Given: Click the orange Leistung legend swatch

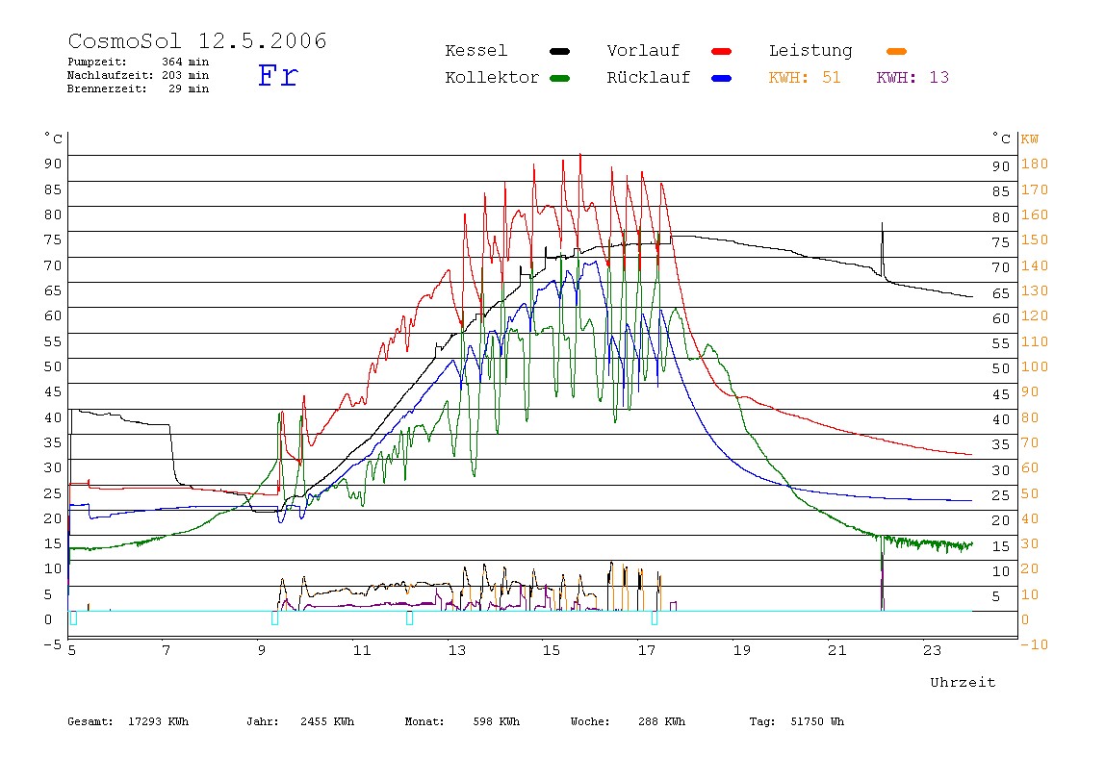Looking at the screenshot, I should point(896,51).
